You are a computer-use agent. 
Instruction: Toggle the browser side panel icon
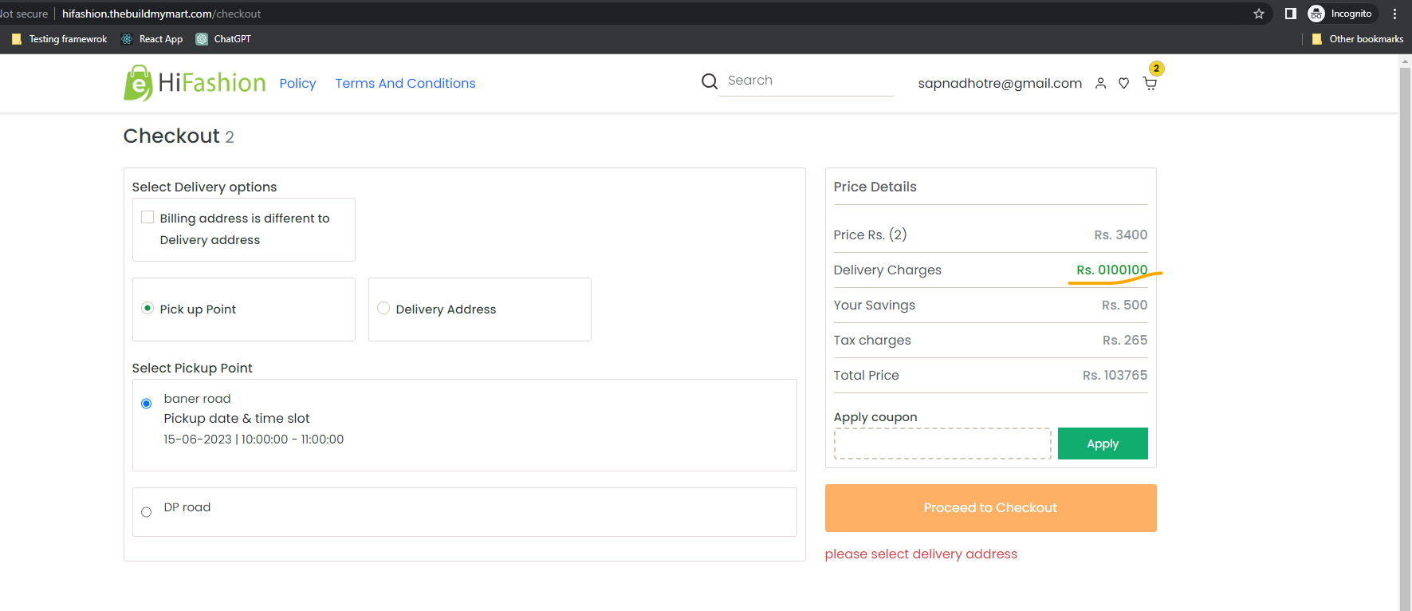(1290, 14)
